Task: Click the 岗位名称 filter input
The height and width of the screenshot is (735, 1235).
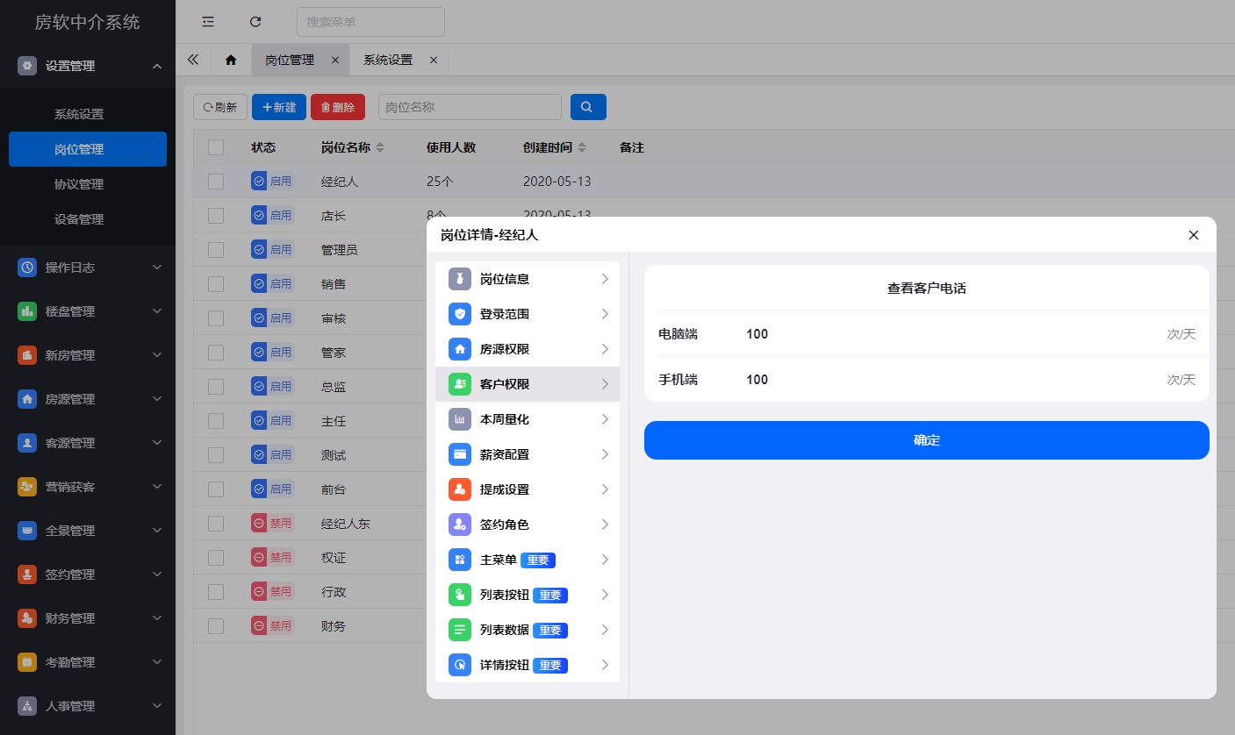Action: coord(470,107)
